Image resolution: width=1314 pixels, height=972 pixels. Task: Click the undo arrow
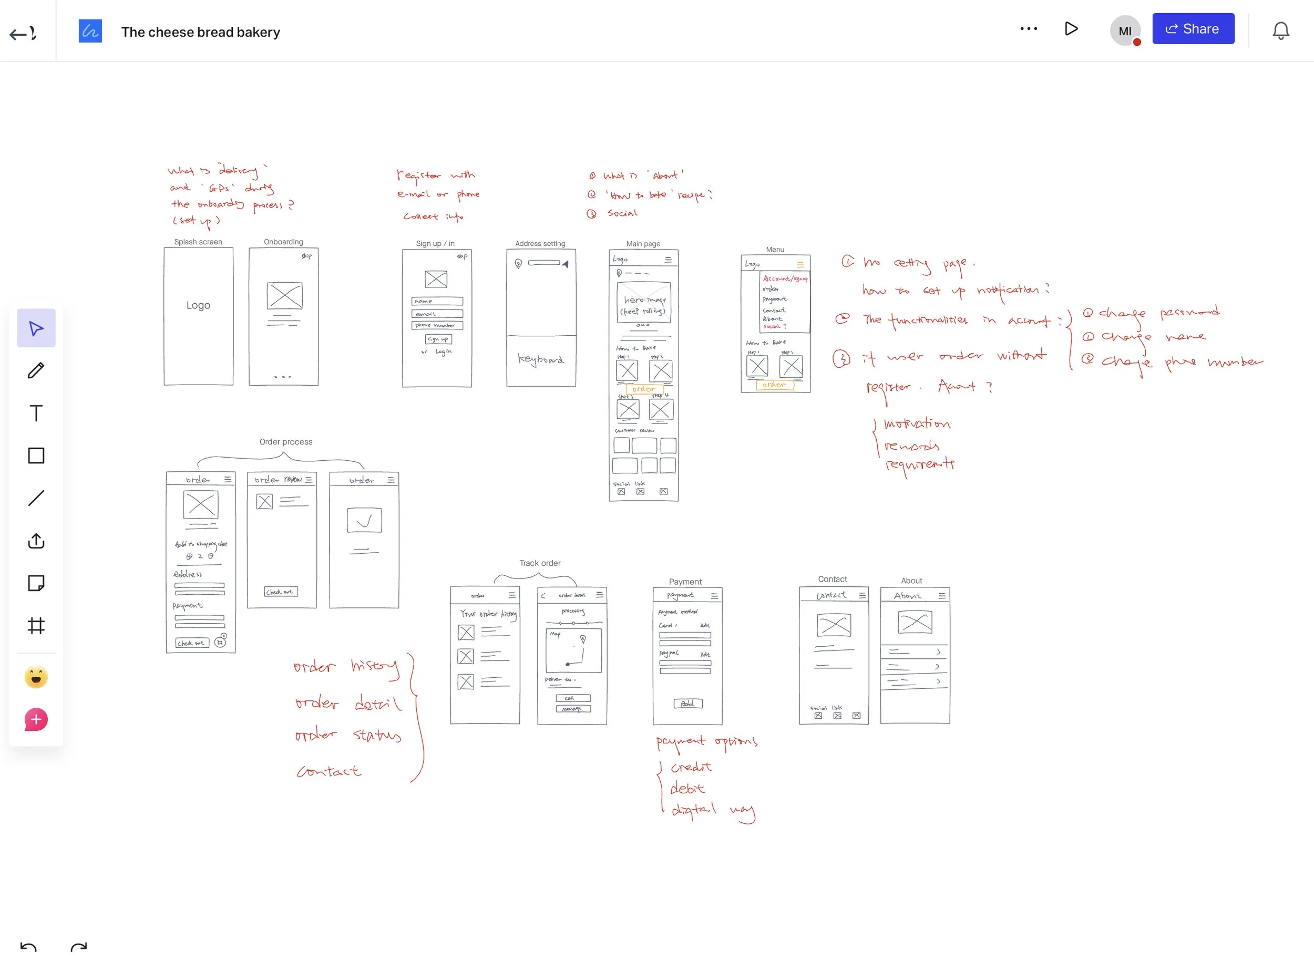coord(28,947)
